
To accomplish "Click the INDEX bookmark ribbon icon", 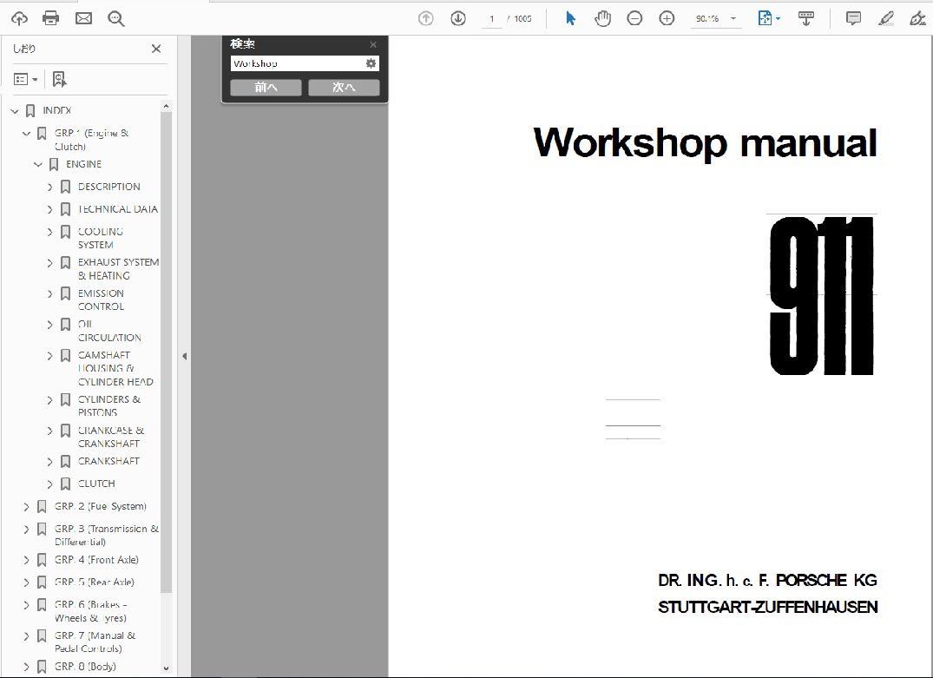I will tap(30, 111).
